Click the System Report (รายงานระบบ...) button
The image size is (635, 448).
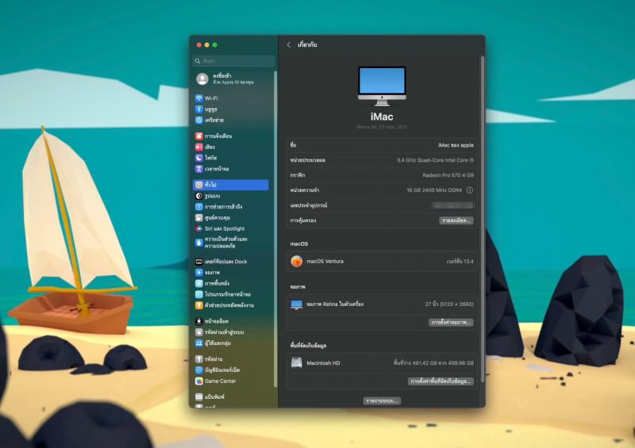382,401
